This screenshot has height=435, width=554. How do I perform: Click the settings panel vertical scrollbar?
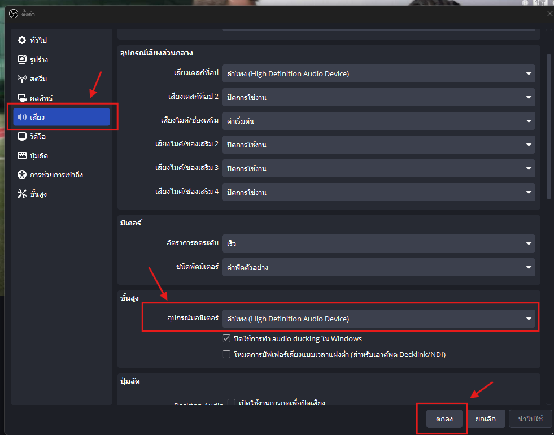[549, 127]
